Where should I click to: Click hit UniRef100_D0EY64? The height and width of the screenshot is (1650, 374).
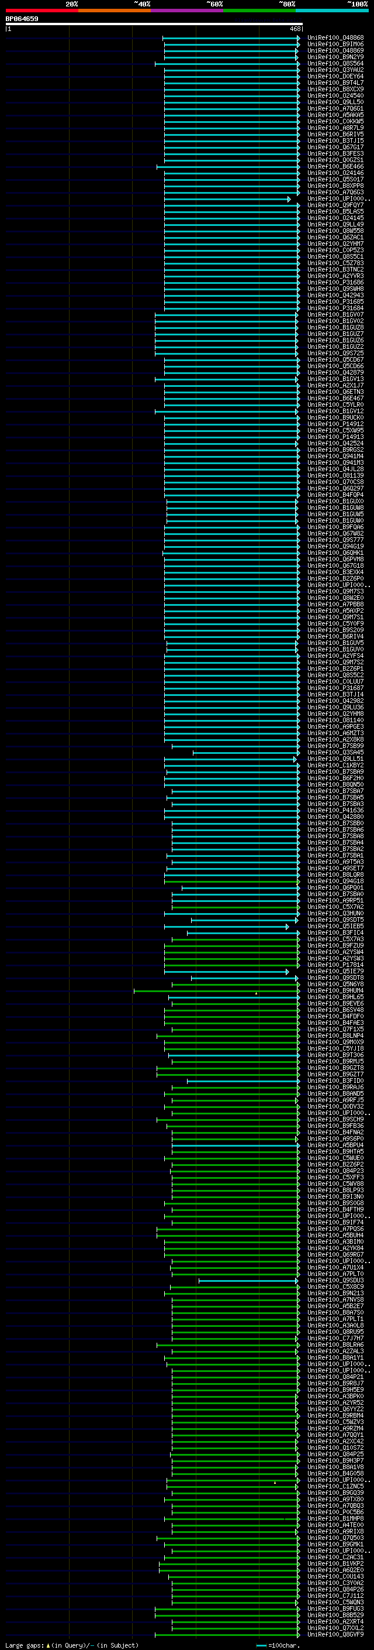coord(335,76)
